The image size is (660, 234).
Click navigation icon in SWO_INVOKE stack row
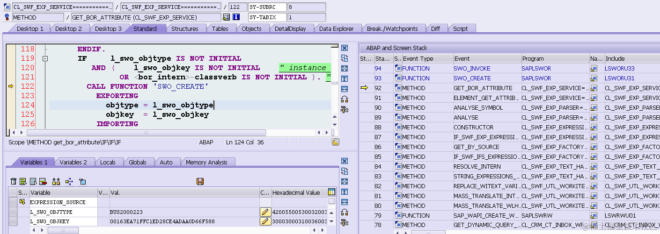(x=594, y=69)
